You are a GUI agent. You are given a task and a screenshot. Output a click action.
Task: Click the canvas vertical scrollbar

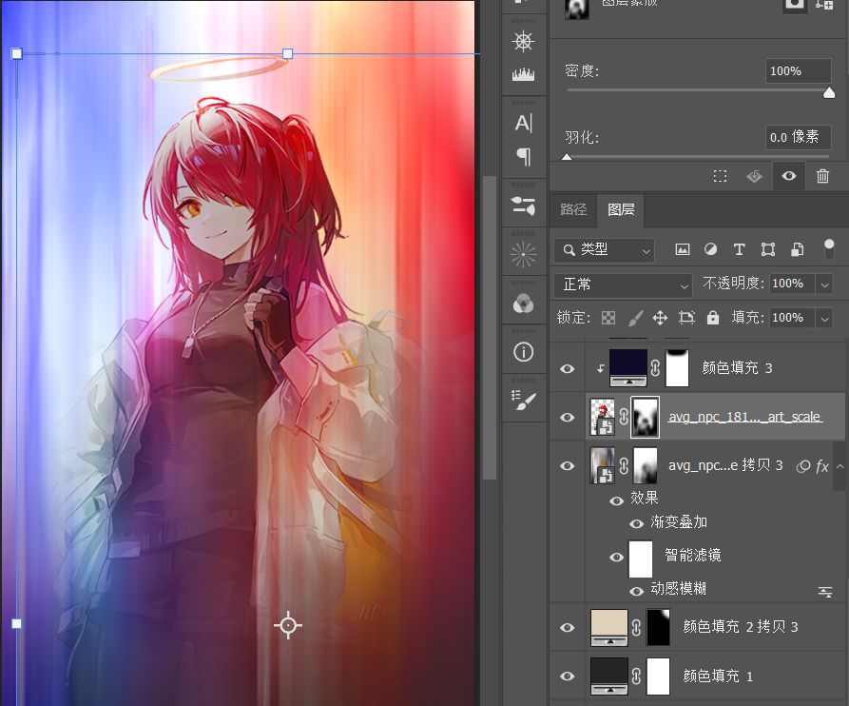490,327
